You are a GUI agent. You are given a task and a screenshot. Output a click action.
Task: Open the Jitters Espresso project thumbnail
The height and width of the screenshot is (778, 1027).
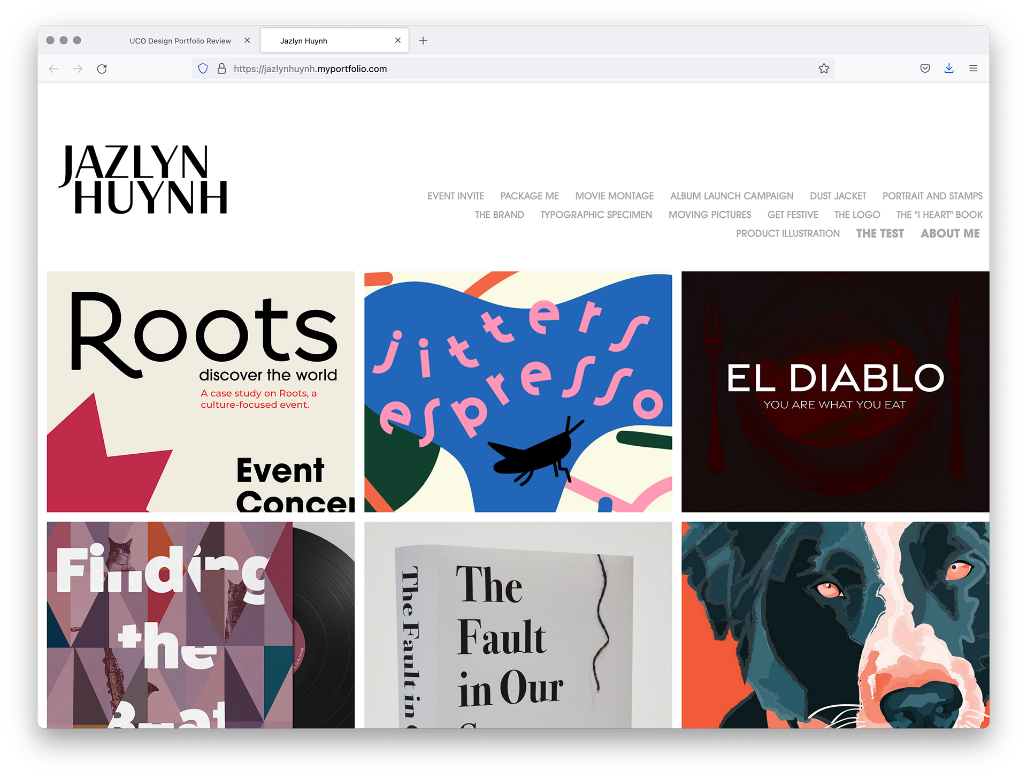tap(518, 392)
